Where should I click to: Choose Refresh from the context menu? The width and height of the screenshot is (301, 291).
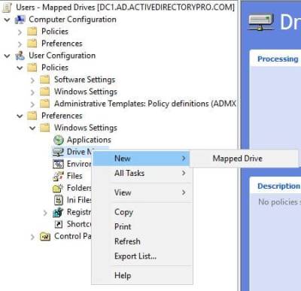pos(142,241)
